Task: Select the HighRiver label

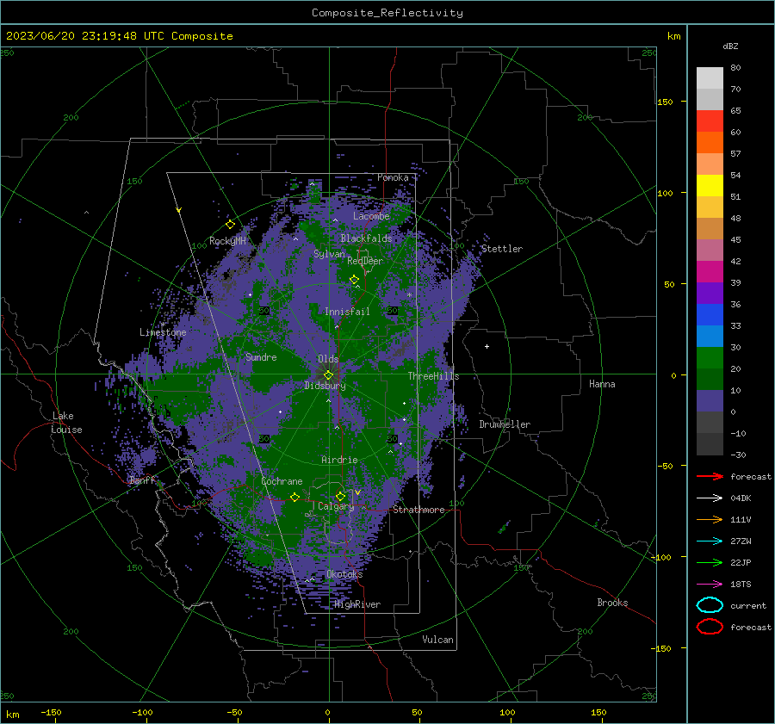Action: click(x=357, y=604)
